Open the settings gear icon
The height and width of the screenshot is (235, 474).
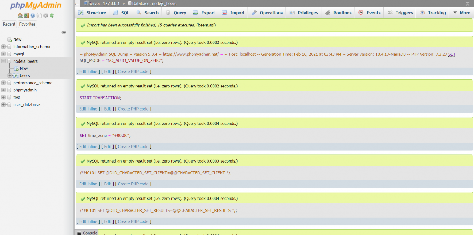click(45, 15)
